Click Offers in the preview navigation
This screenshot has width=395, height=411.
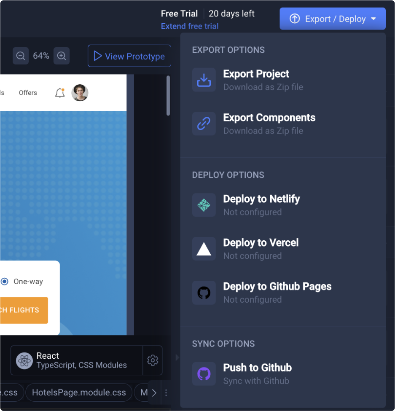pos(27,93)
